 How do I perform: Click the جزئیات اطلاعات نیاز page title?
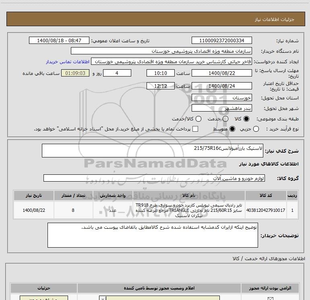click(275, 19)
